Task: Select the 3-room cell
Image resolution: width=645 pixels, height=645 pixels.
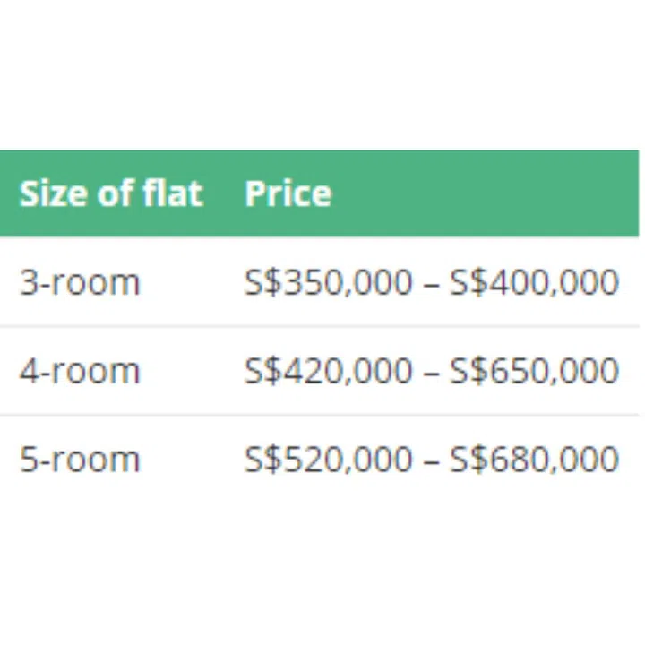Action: 80,282
